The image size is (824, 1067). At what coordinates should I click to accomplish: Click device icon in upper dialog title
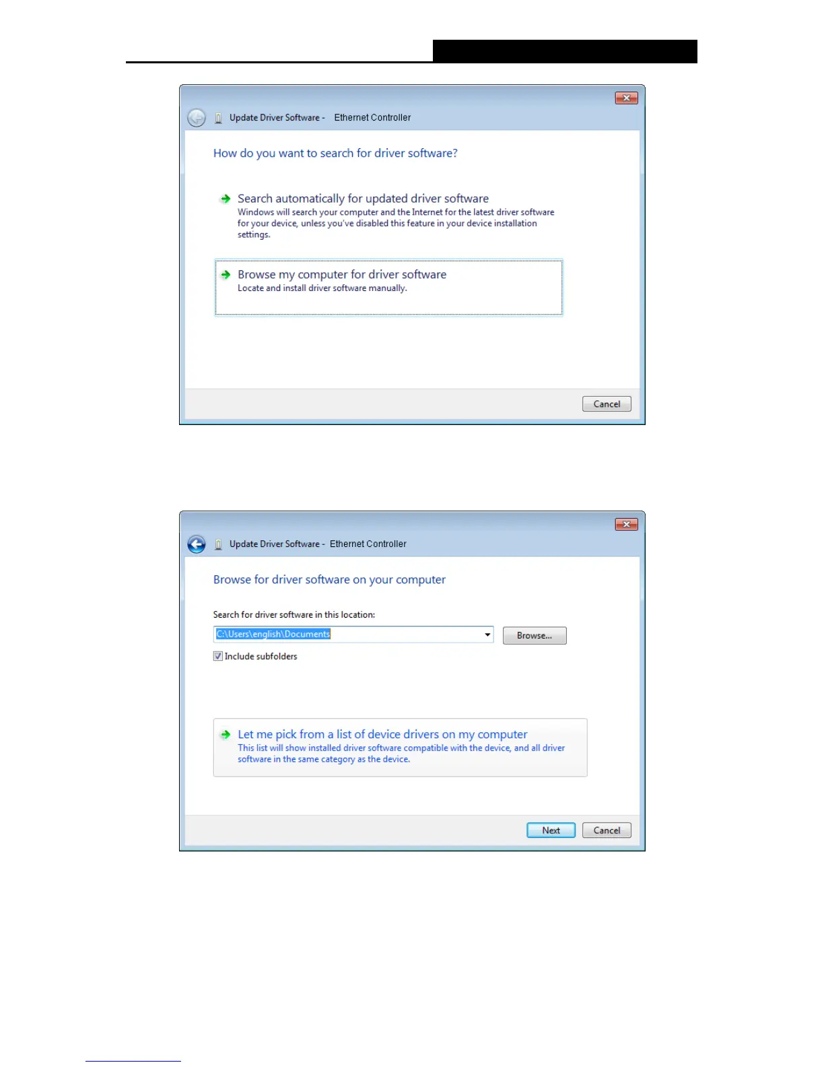click(218, 118)
